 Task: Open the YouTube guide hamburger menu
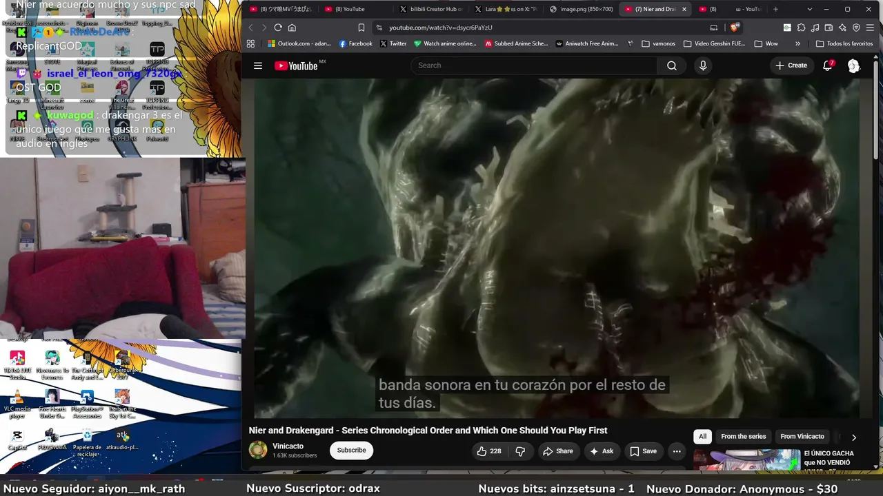pyautogui.click(x=258, y=66)
